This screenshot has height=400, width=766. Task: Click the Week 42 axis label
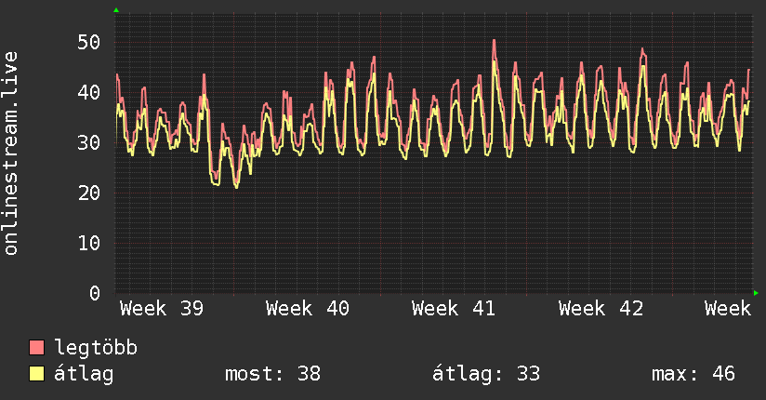tap(601, 309)
